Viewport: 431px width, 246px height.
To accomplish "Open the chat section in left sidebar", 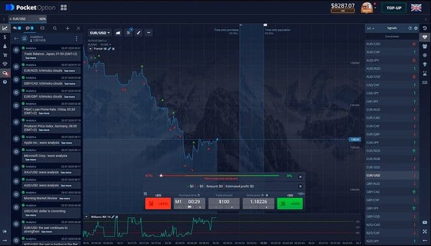I will coord(5,73).
